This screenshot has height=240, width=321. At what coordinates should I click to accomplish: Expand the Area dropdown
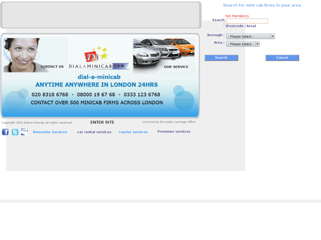coord(243,44)
